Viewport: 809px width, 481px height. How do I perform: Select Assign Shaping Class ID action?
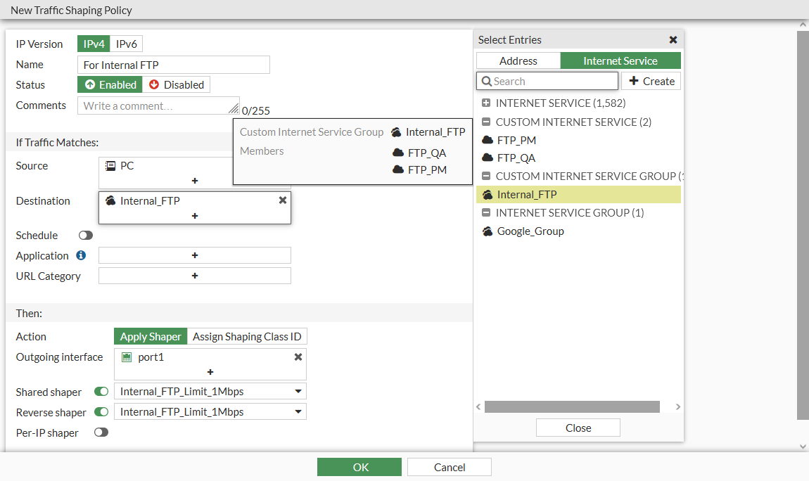(x=247, y=337)
